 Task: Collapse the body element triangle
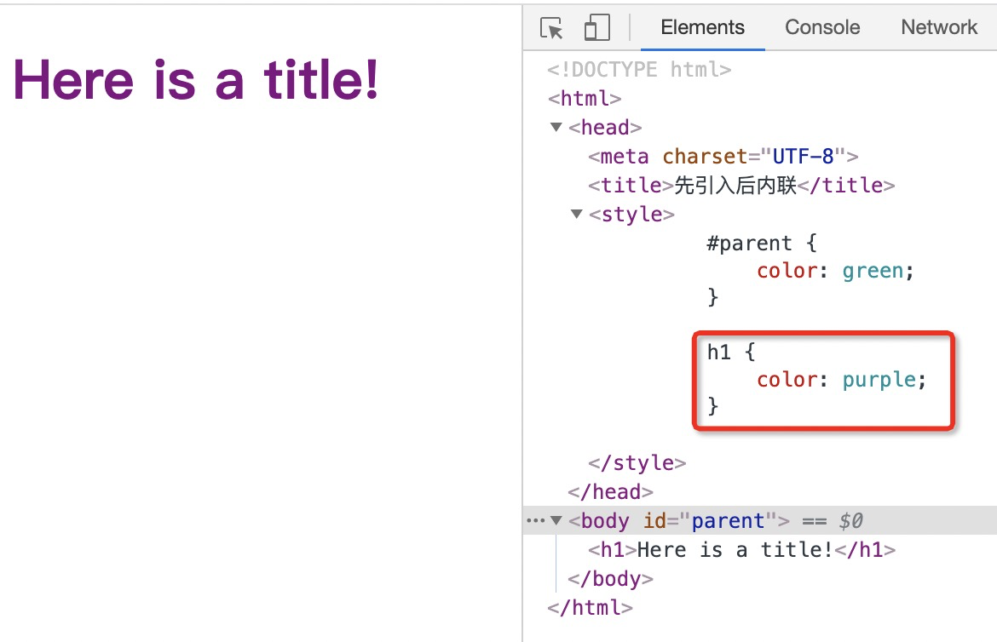tap(556, 520)
